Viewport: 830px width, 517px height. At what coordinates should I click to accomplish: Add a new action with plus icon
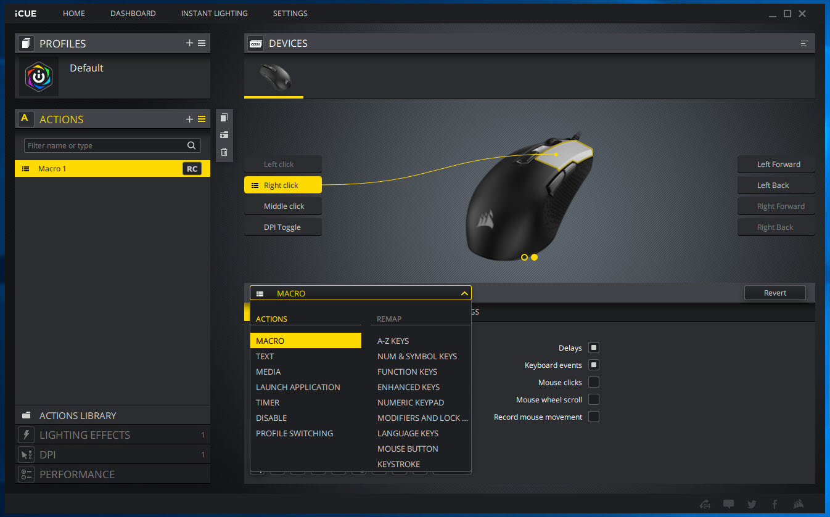pos(189,119)
